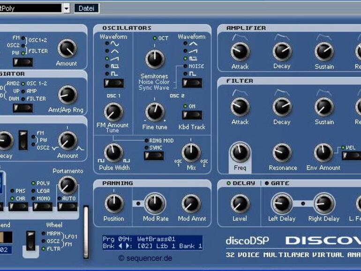
Task: Click the vertical slider beside Portamento section
Action: point(86,232)
